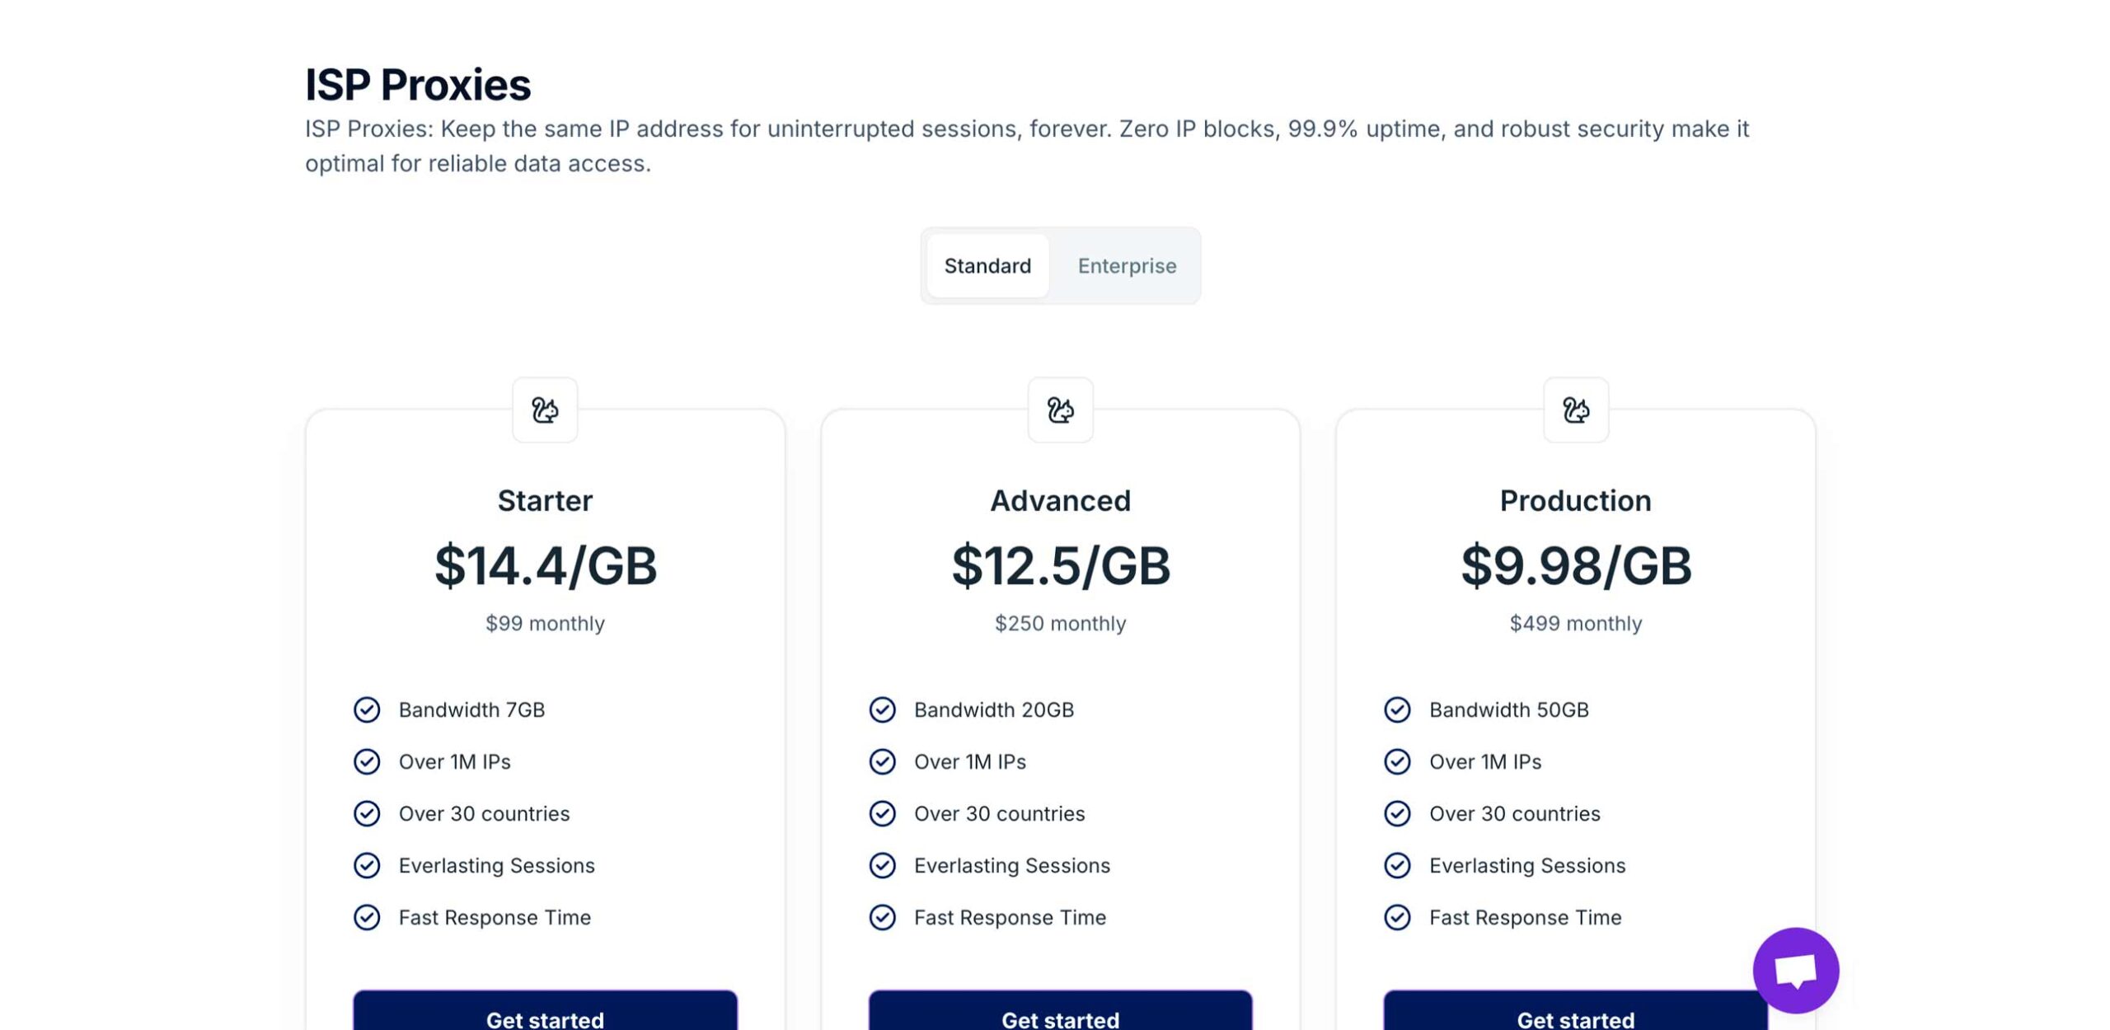Image resolution: width=2110 pixels, height=1030 pixels.
Task: Click check icon next to Advanced Fast Response Time
Action: [882, 917]
